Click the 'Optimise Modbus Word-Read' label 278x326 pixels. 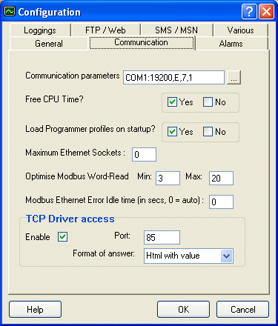coord(77,176)
